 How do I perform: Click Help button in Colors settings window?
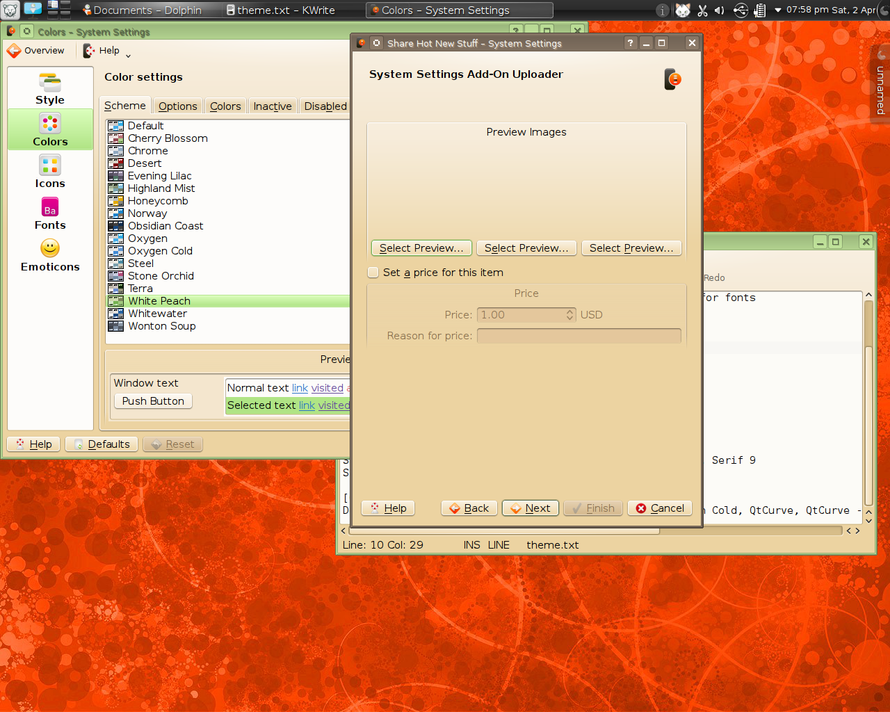pyautogui.click(x=33, y=444)
